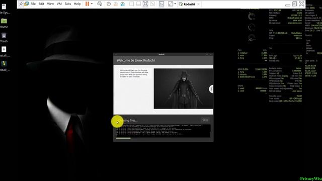
Task: Open the Tabs menu
Action: pos(68,4)
